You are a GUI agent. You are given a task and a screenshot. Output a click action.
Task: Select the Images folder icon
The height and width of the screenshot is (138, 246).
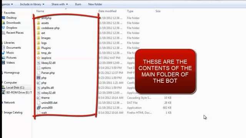click(38, 38)
